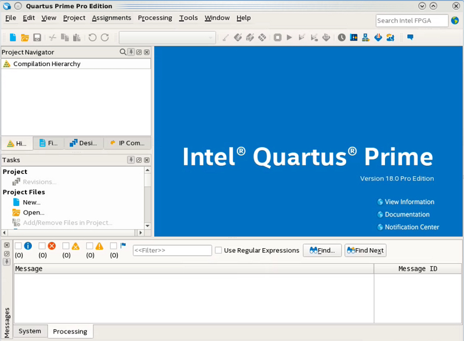Click the Cut scissors toolbar icon
The width and height of the screenshot is (464, 341).
coord(52,38)
